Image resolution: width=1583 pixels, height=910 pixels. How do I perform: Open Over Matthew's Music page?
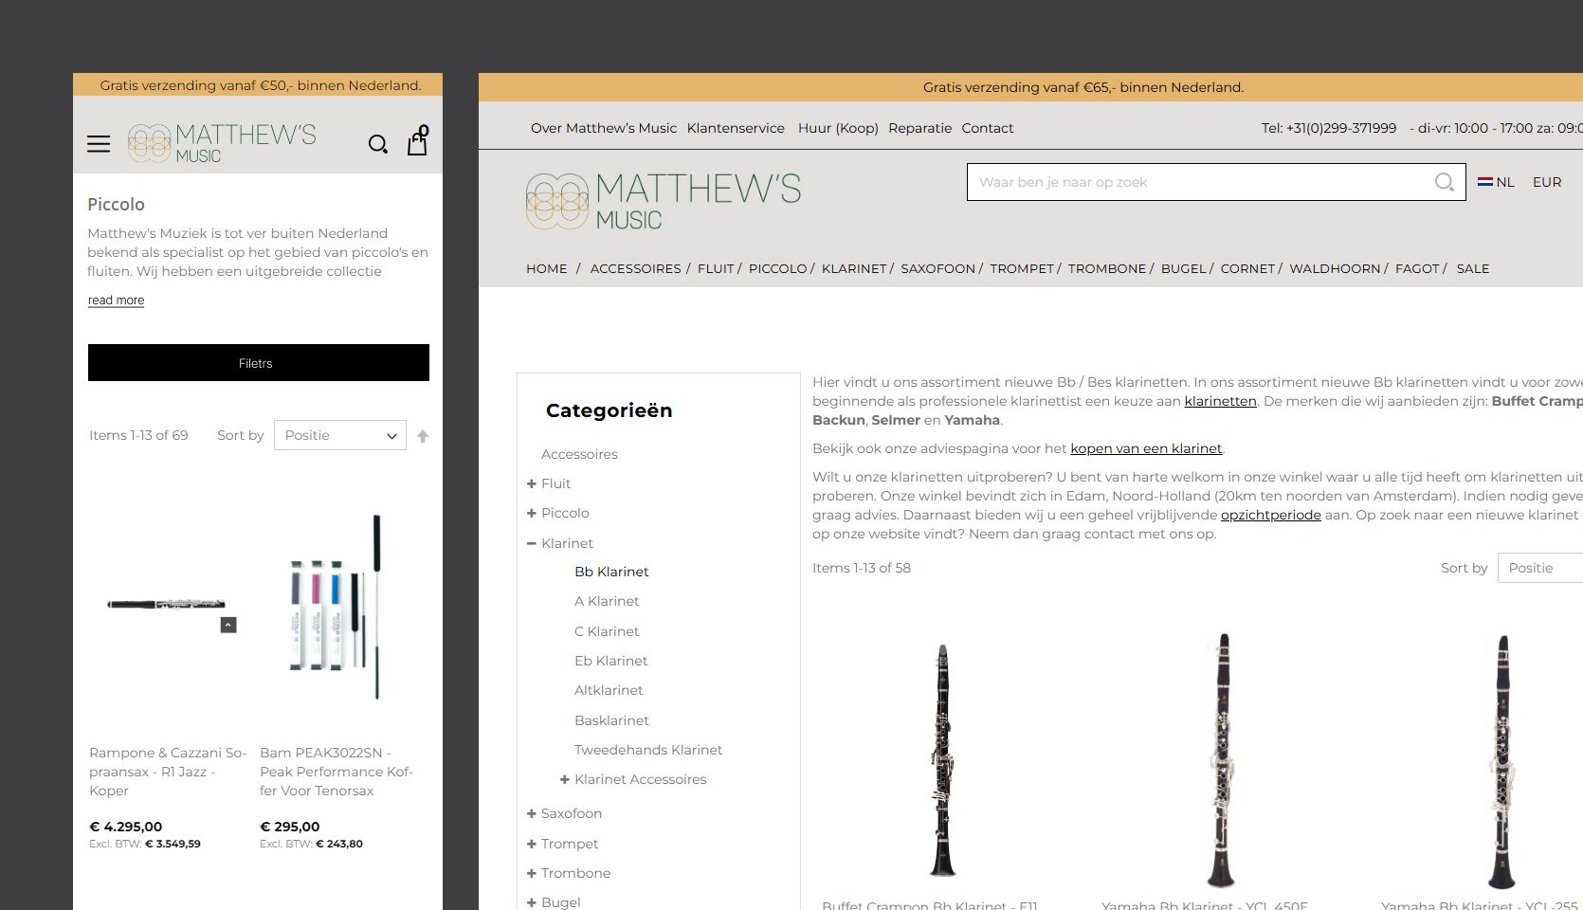point(604,128)
